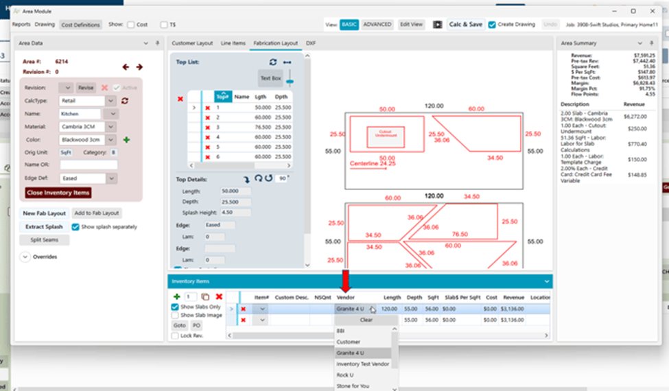This screenshot has width=669, height=391.
Task: Open CalcType Retail dropdown
Action: (110, 101)
